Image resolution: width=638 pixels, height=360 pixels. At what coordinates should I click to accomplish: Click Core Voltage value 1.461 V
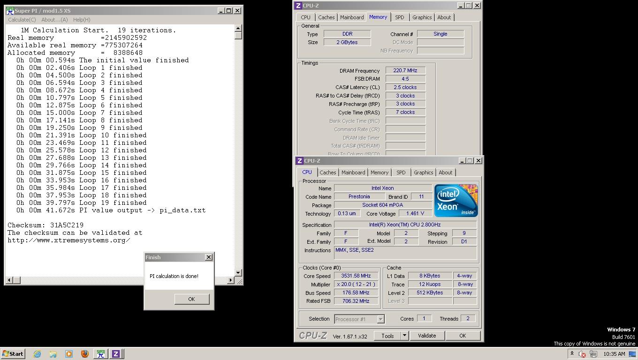coord(415,213)
